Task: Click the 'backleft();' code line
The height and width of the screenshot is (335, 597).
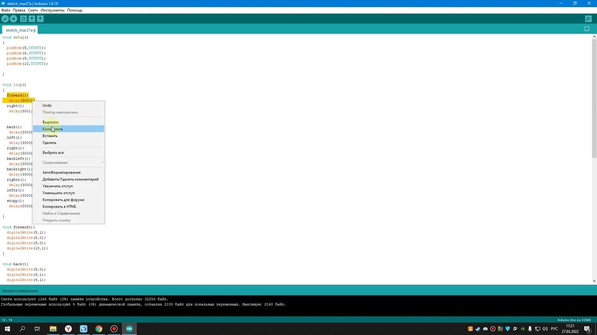Action: coord(18,159)
